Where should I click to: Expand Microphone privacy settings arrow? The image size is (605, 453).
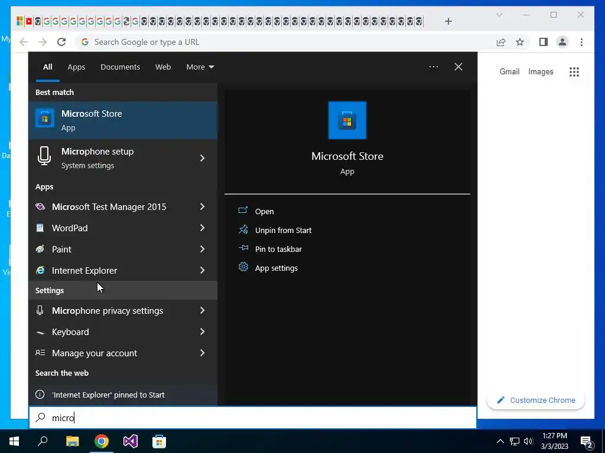pyautogui.click(x=202, y=310)
